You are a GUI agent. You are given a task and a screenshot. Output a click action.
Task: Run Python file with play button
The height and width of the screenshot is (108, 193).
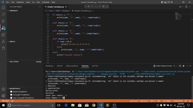click(x=180, y=7)
